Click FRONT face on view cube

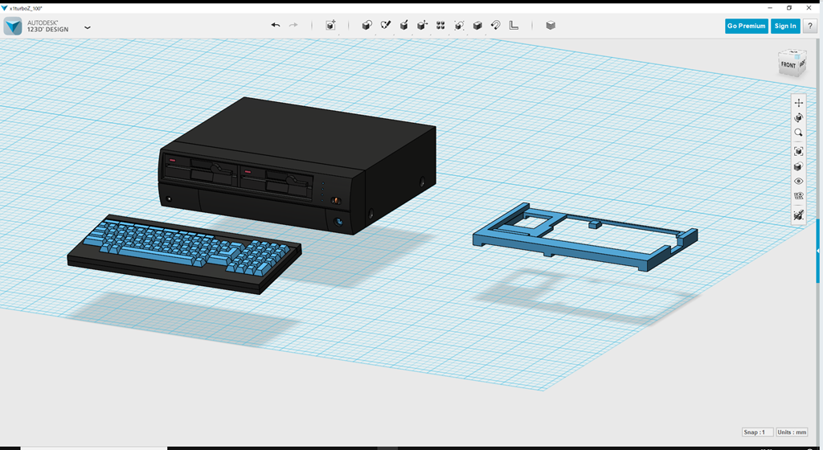pyautogui.click(x=788, y=65)
